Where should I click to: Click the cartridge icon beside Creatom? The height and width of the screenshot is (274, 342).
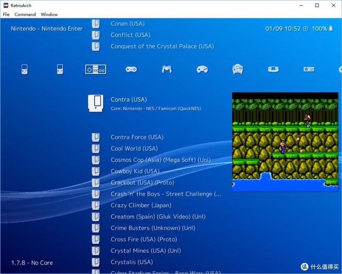point(96,216)
